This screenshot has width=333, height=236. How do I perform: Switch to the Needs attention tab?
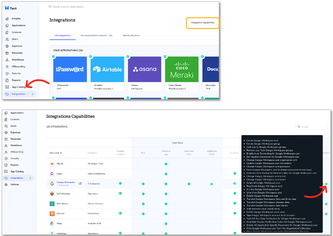pos(131,35)
